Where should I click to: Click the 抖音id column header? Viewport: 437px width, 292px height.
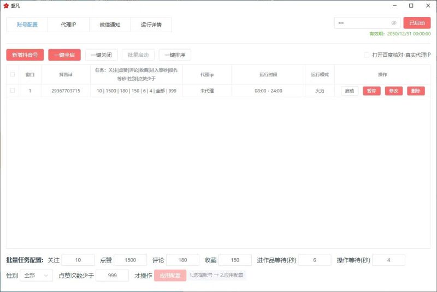(66, 74)
